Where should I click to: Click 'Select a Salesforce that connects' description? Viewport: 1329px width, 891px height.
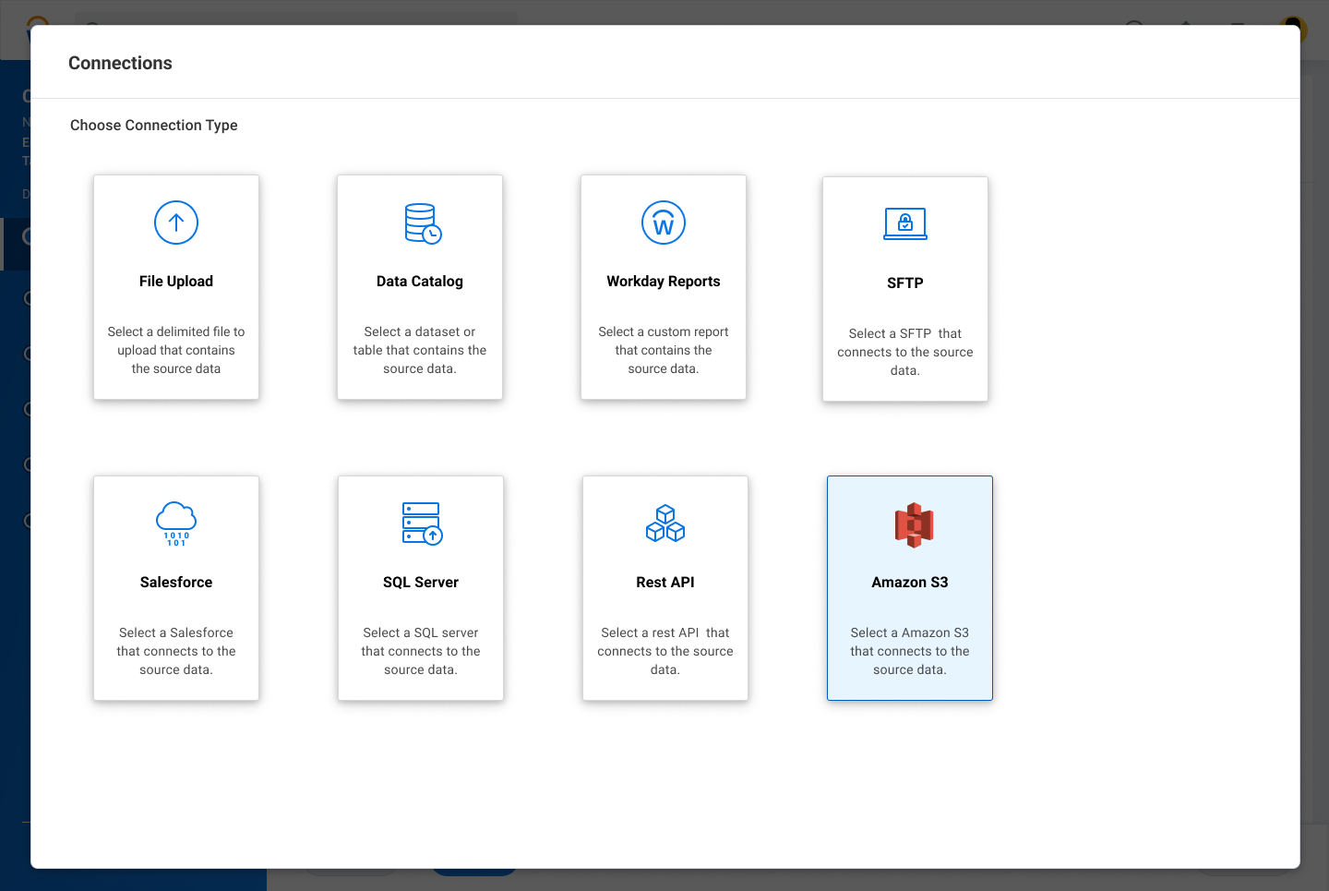(176, 651)
